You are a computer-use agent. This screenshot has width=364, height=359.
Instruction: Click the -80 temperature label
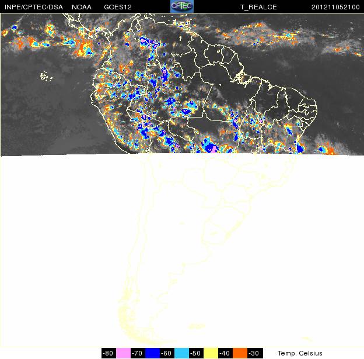pos(108,353)
